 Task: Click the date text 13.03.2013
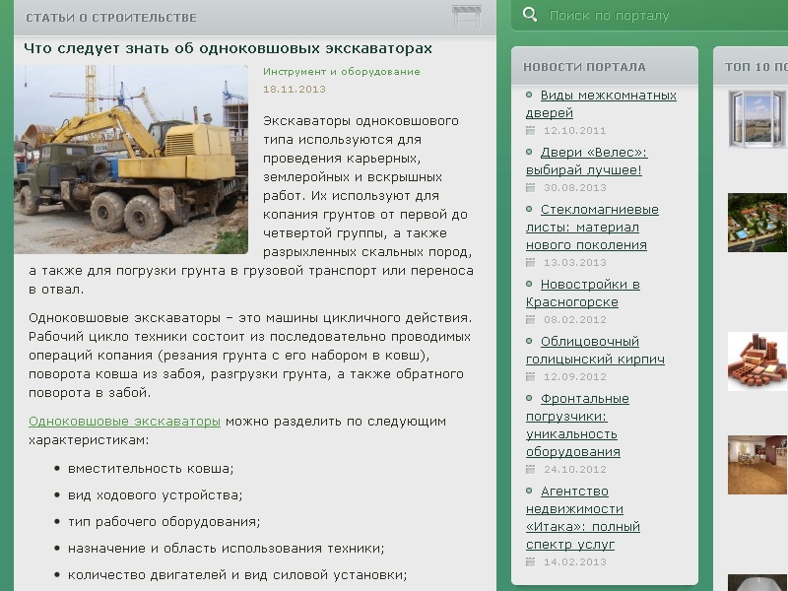click(x=575, y=262)
